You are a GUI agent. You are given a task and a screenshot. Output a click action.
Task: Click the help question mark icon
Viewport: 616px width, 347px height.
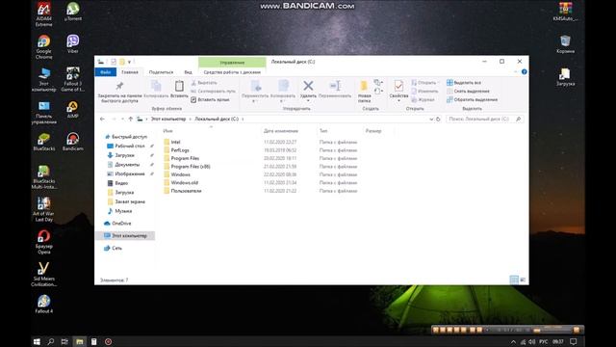tap(524, 72)
